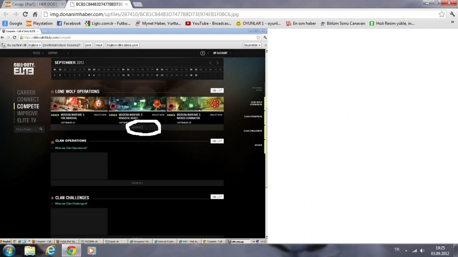Open the Fire Marshal operation thumbnail
Screen dimensions: 458x257
pos(79,104)
